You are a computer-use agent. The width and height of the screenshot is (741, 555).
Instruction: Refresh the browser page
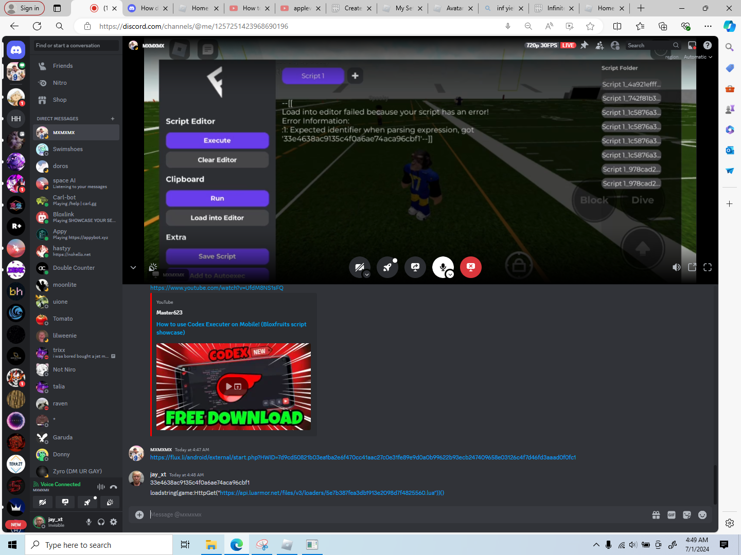[x=37, y=26]
